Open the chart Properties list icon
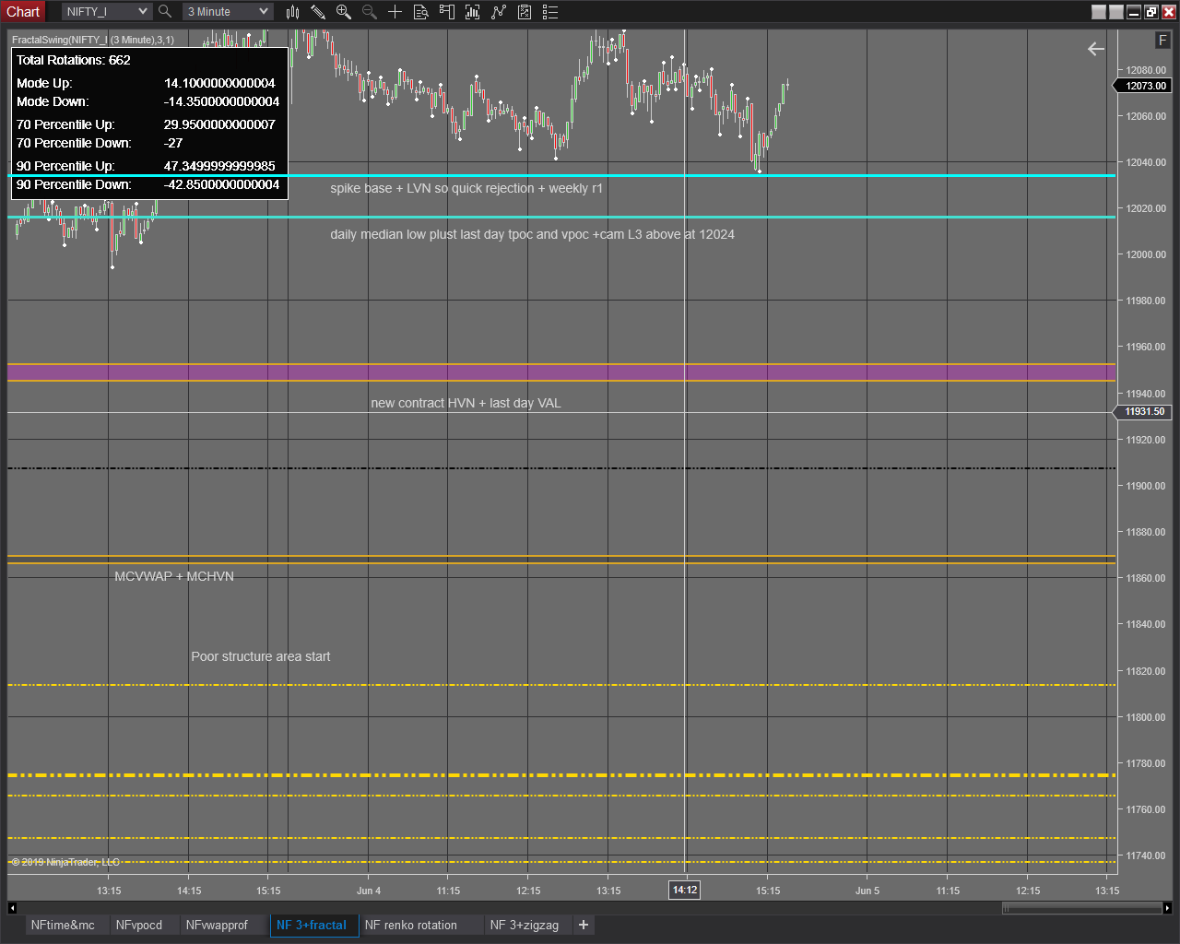The width and height of the screenshot is (1180, 944). [550, 12]
